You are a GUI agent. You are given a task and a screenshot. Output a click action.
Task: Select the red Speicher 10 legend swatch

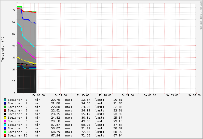tap(5, 135)
